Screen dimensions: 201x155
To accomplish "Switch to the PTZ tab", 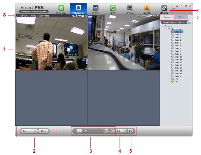I will [x=181, y=17].
